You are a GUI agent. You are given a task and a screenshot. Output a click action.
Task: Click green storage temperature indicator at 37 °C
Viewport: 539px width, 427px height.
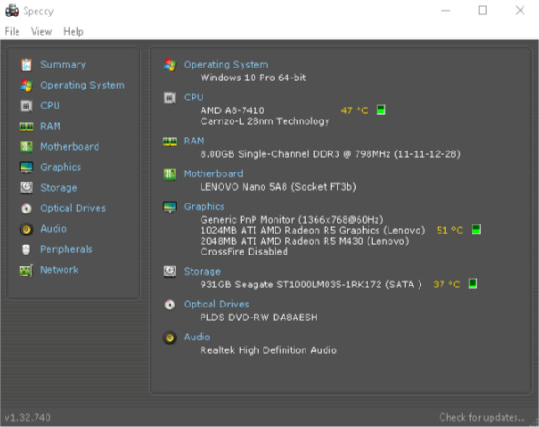472,284
